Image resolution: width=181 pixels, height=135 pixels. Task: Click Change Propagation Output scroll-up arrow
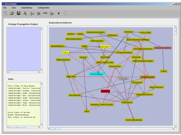click(x=42, y=28)
